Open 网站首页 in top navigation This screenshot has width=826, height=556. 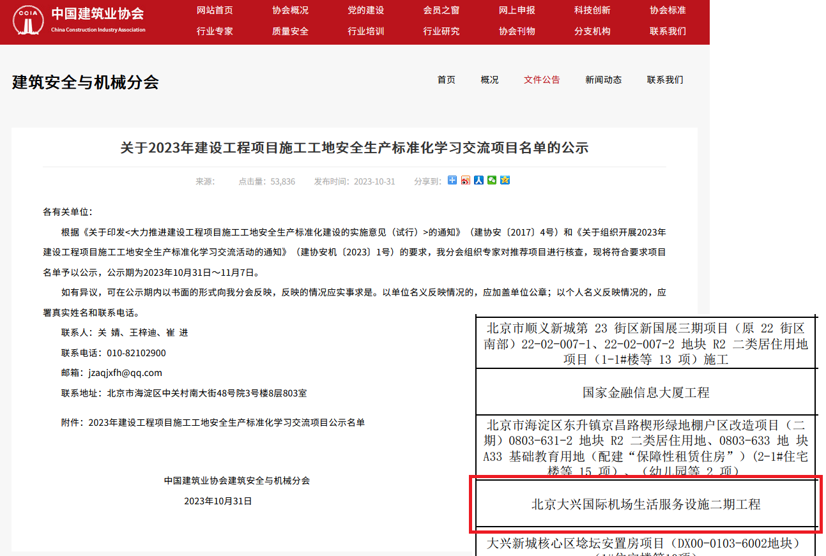[x=215, y=10]
